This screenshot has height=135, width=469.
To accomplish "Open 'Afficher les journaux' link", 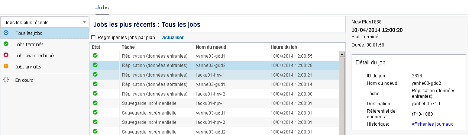I will point(432,124).
